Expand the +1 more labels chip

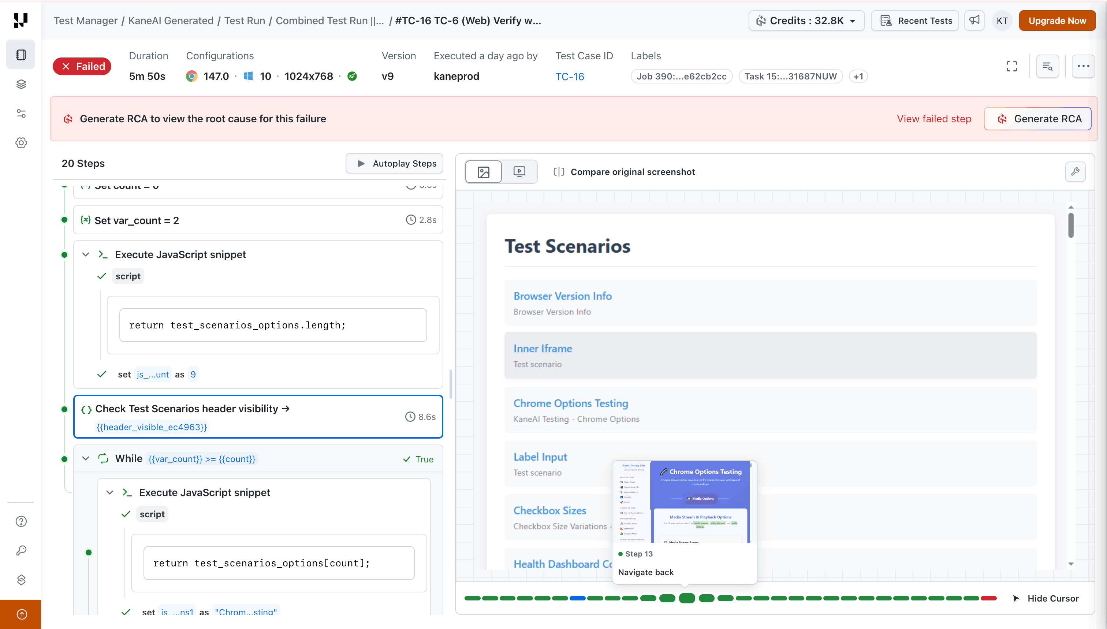(x=858, y=77)
